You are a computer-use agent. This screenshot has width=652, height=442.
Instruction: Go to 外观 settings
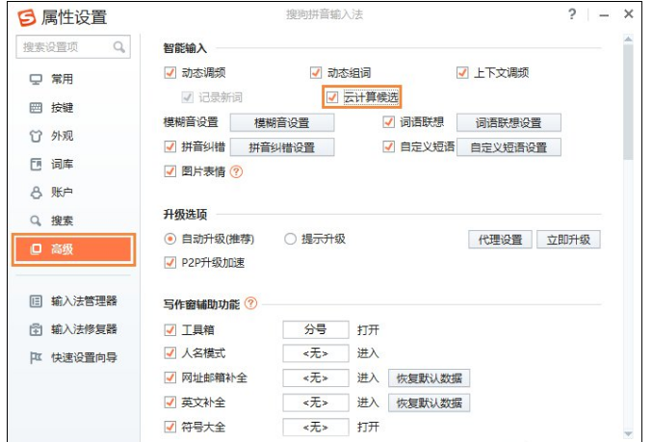(x=62, y=136)
